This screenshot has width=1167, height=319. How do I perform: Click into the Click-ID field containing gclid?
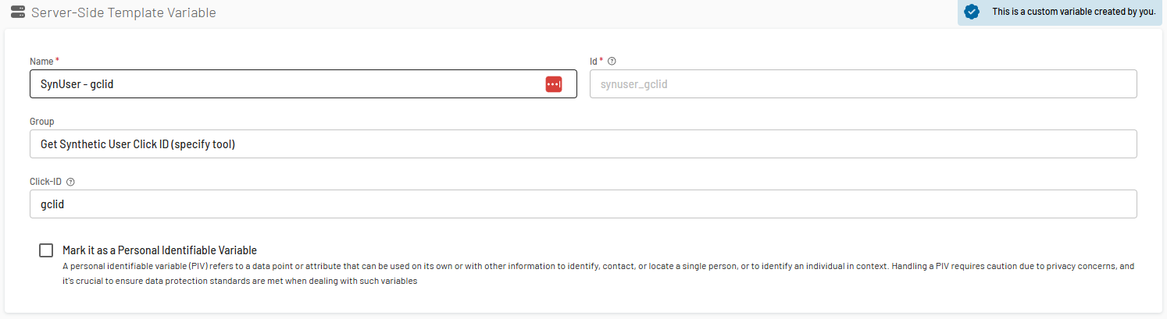(583, 204)
